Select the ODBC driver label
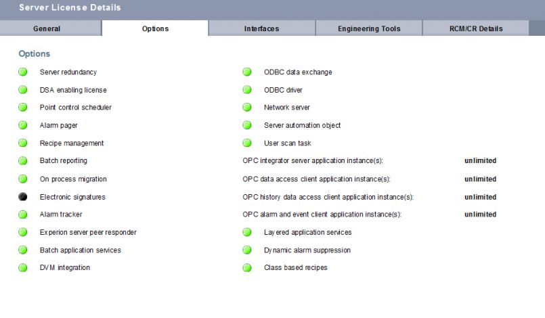Viewport: 545px width, 318px height. point(283,90)
